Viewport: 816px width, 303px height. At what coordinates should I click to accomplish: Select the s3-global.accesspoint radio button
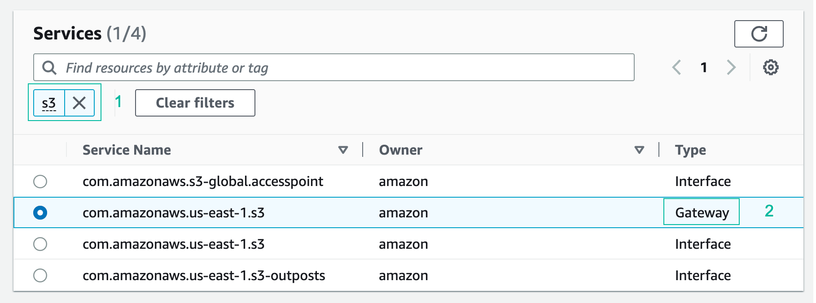coord(40,182)
